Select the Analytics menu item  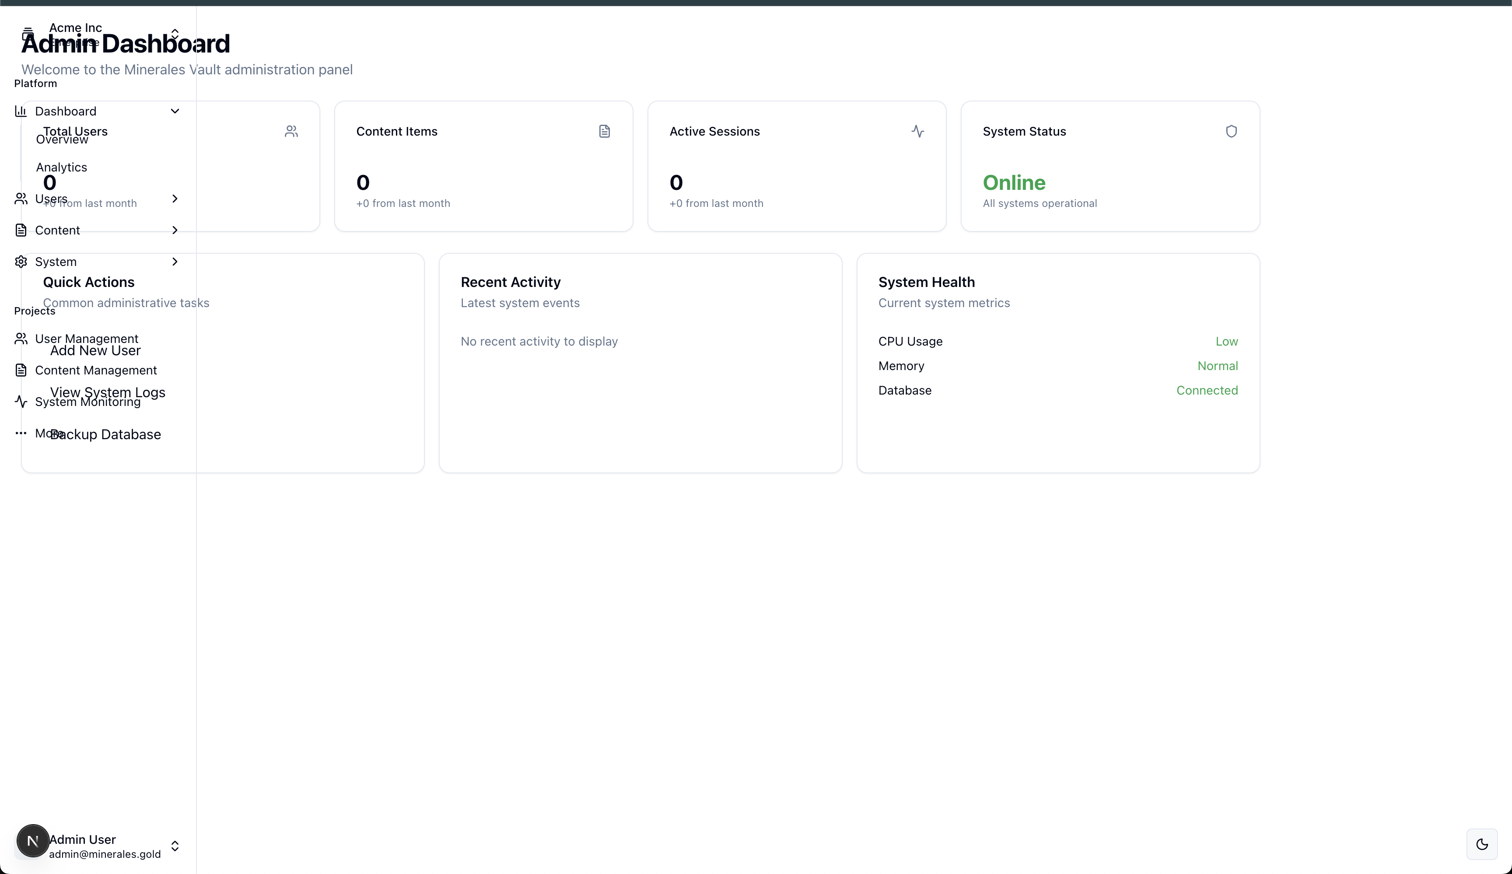point(61,168)
